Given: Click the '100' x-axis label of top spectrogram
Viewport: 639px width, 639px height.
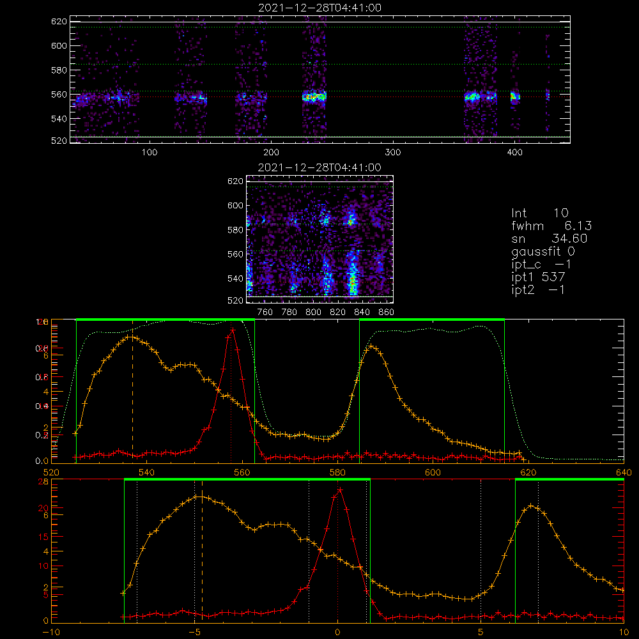Looking at the screenshot, I should (150, 153).
